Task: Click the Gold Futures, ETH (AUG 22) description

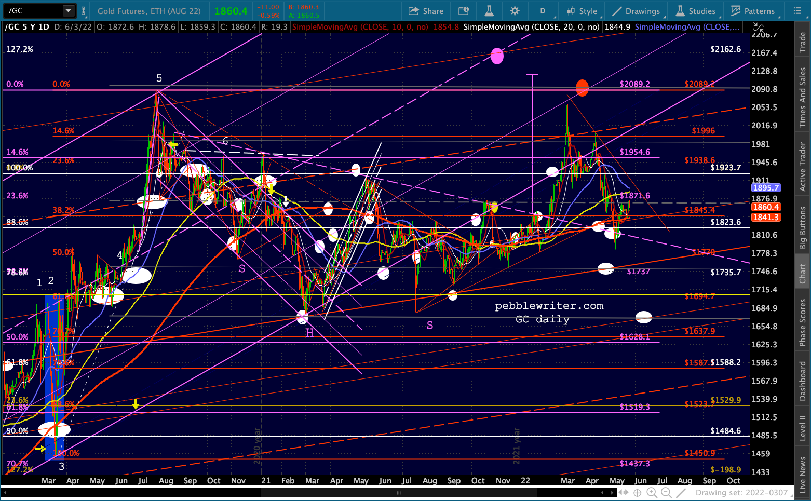Action: pos(149,11)
